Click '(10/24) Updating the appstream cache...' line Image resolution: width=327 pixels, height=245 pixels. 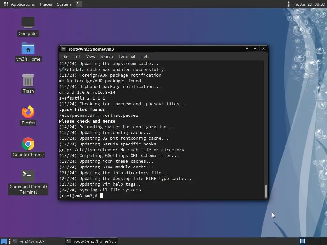109,63
